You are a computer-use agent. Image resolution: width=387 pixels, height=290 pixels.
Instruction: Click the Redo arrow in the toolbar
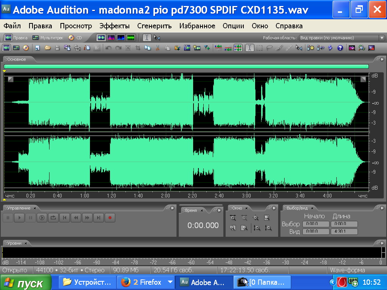(x=118, y=48)
